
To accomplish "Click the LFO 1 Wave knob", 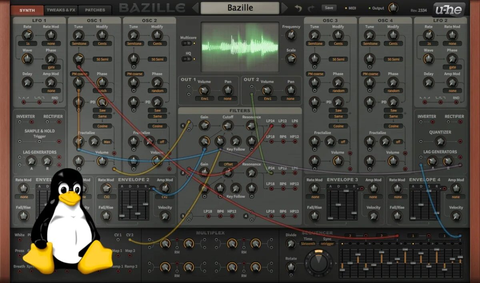I will coord(27,59).
